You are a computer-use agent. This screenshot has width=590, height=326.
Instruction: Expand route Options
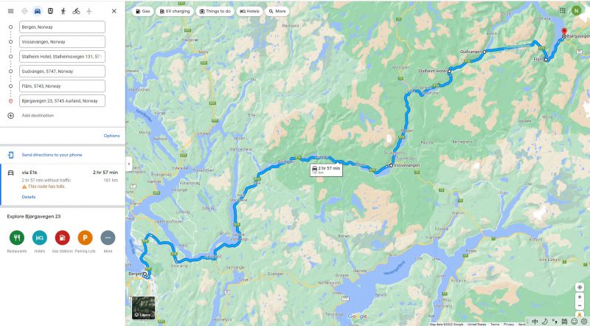(x=112, y=136)
